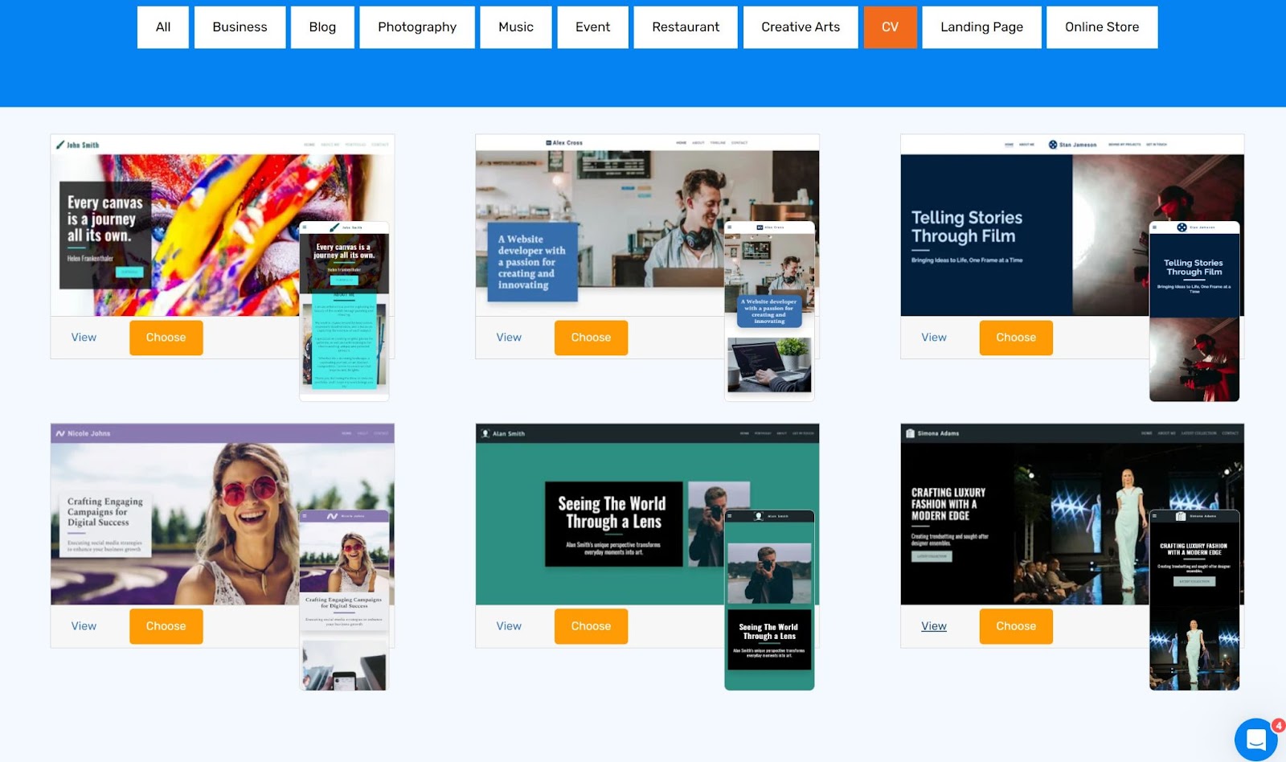The image size is (1286, 762).
Task: Filter templates by Event
Action: coord(592,27)
